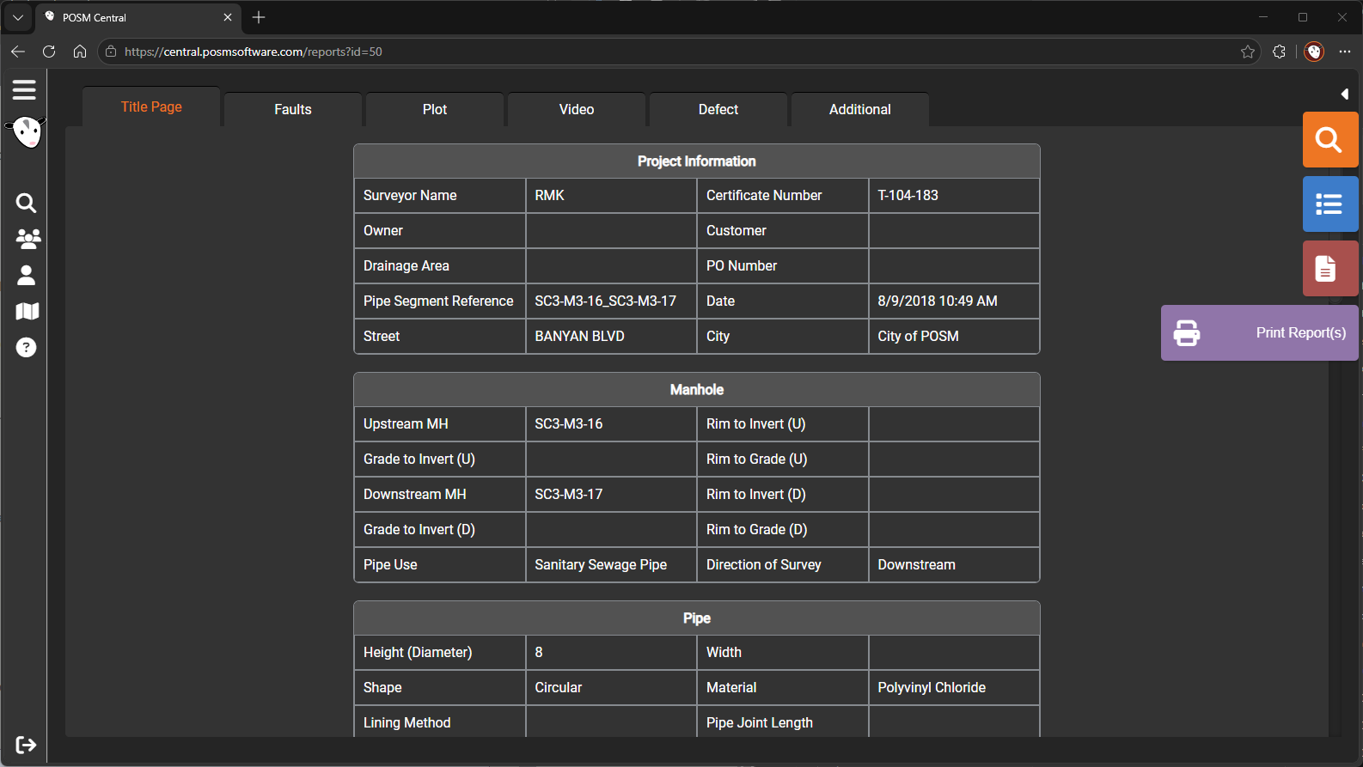Close the POSM Central browser tab
This screenshot has height=767, width=1363.
228,17
